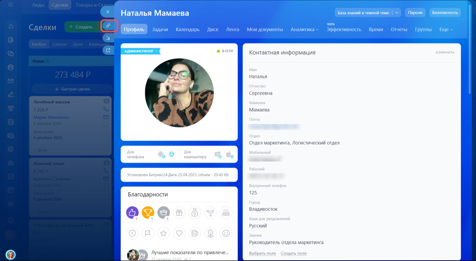Click the minimize slider arrow icon
This screenshot has width=476, height=261.
(108, 38)
